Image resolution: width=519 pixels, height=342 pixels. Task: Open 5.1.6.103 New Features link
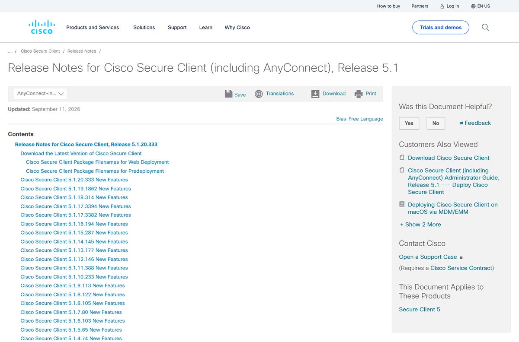pyautogui.click(x=73, y=321)
